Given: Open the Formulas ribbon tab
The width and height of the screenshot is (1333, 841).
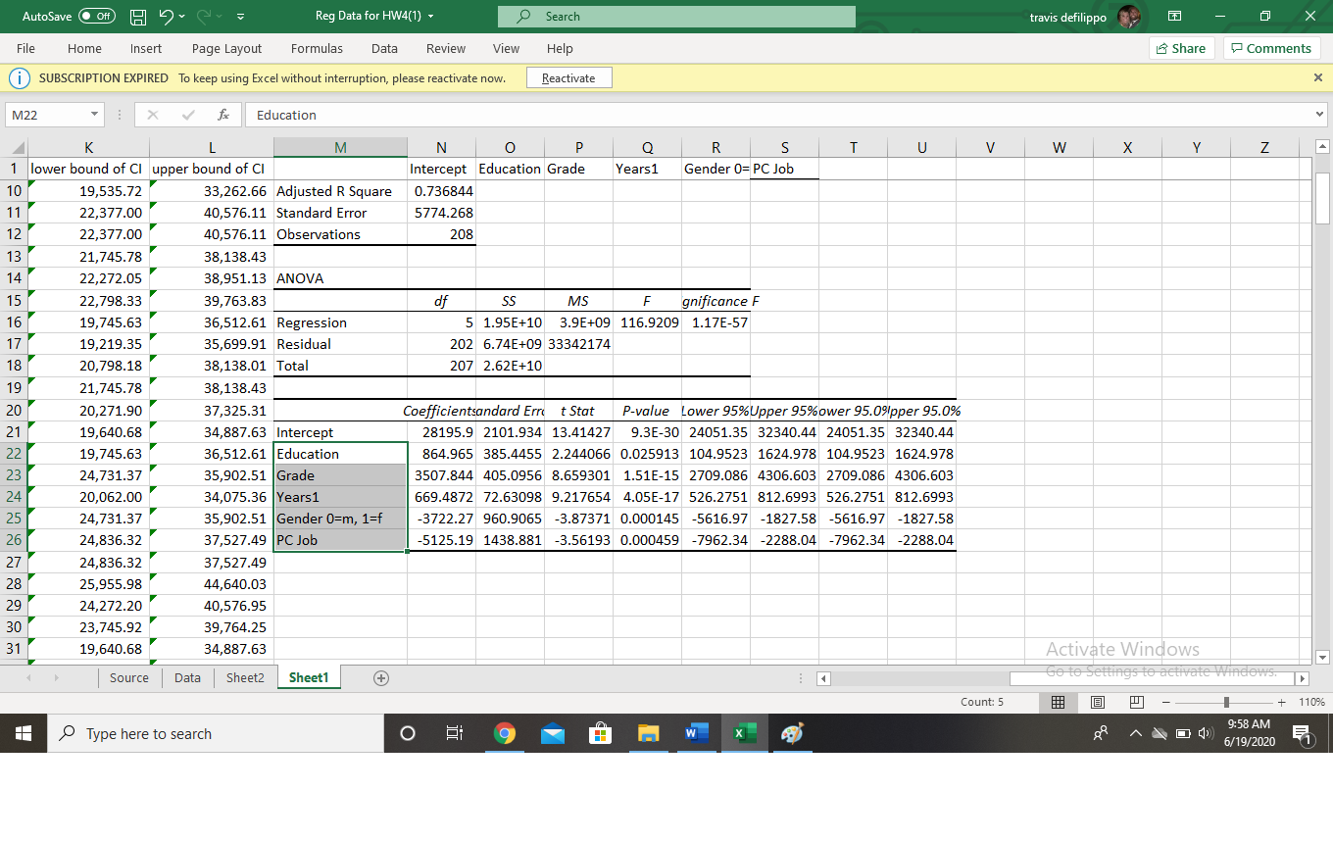Looking at the screenshot, I should [x=317, y=48].
